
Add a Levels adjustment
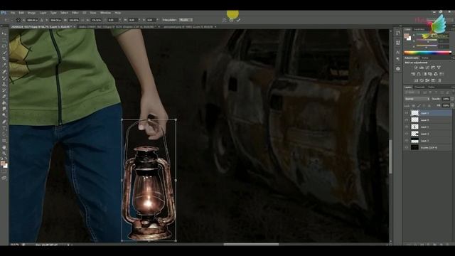click(422, 68)
